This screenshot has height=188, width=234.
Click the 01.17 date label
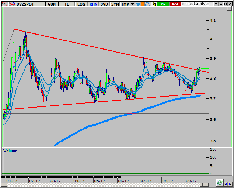(12, 181)
